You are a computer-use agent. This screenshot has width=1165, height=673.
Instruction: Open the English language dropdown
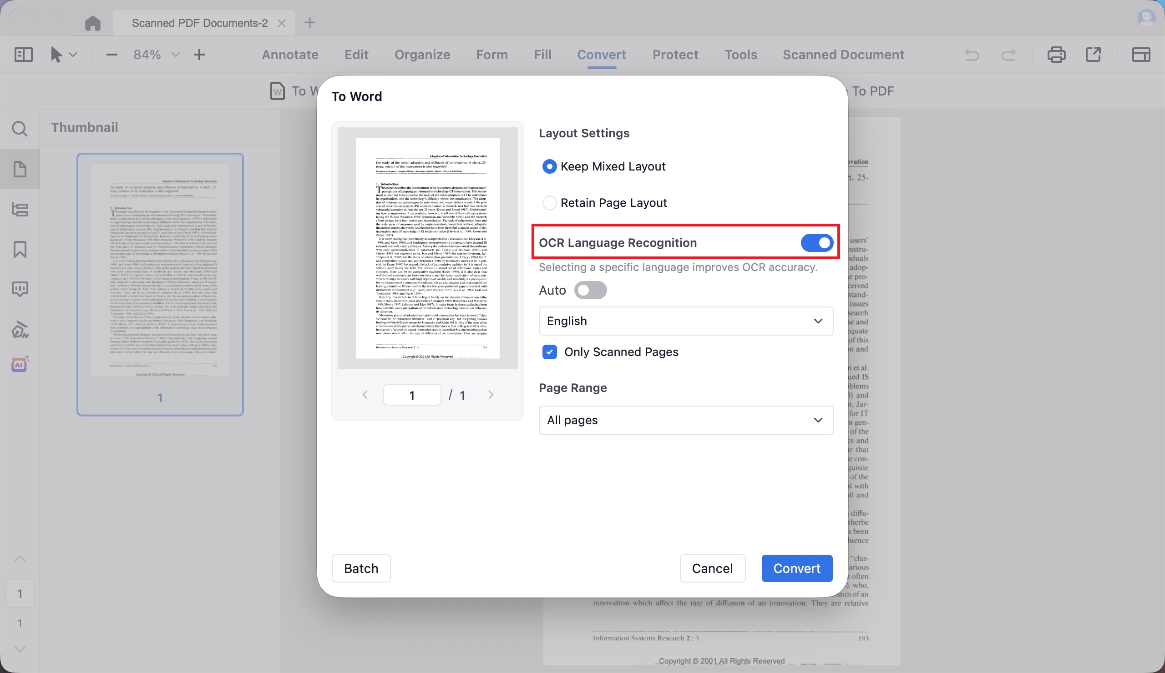(686, 321)
